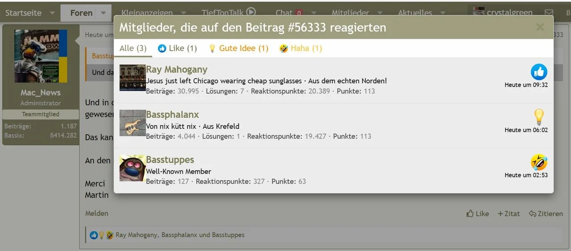The image size is (571, 251).
Task: Switch to the Like (1) tab
Action: (177, 48)
